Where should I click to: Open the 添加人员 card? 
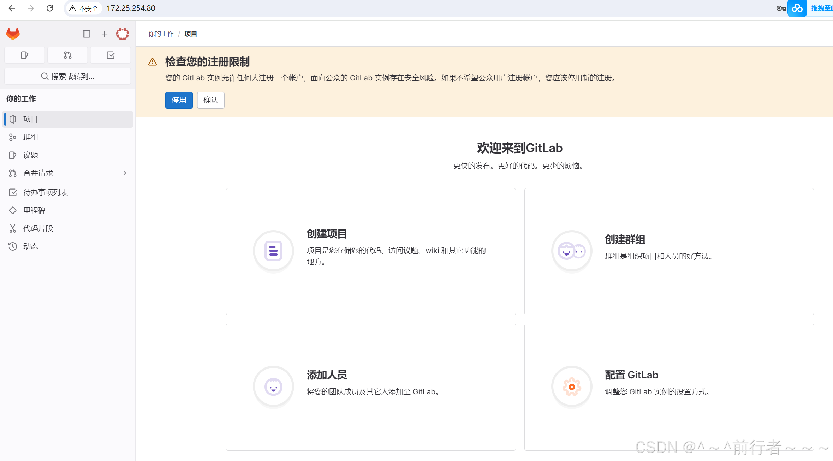click(371, 387)
